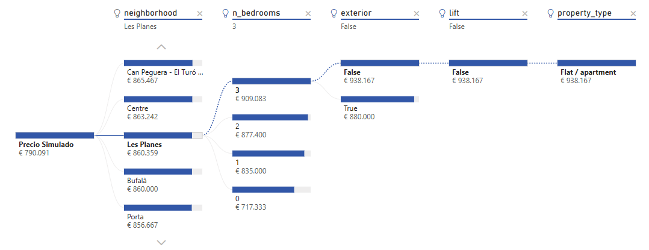The height and width of the screenshot is (250, 649).
Task: Pick the 2 bedrooms node
Action: click(x=270, y=117)
